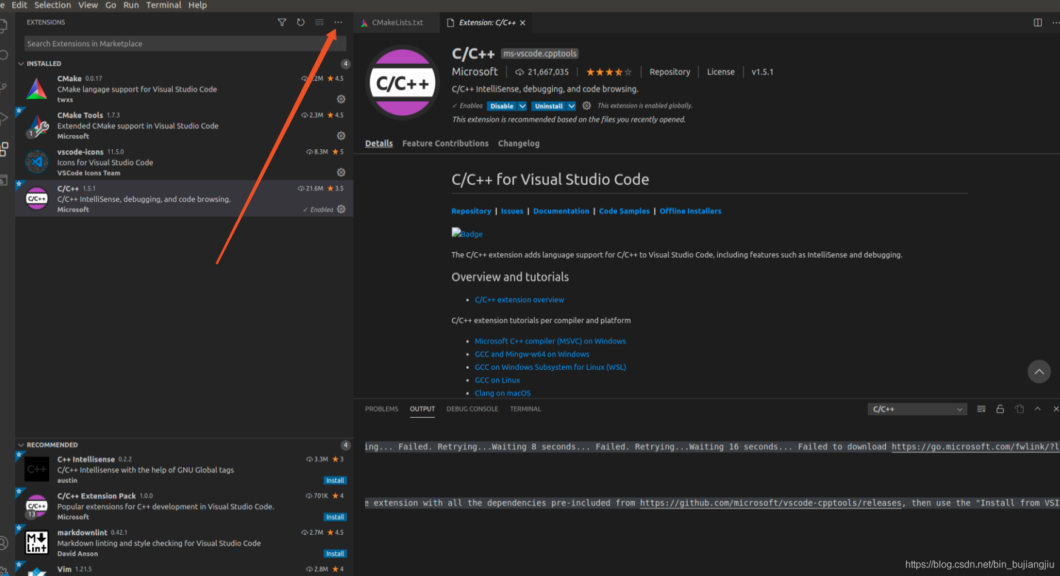Collapse the RECOMMENDED section
This screenshot has height=576, width=1060.
pos(21,445)
